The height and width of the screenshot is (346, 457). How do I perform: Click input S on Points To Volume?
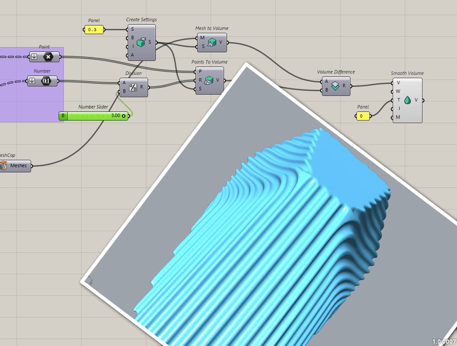[200, 89]
